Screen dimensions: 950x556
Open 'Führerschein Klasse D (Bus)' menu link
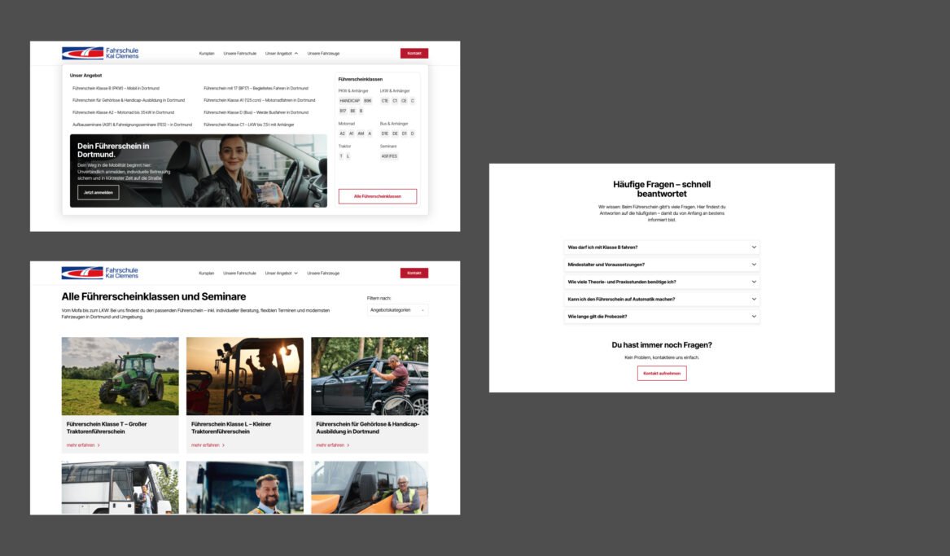(x=256, y=112)
